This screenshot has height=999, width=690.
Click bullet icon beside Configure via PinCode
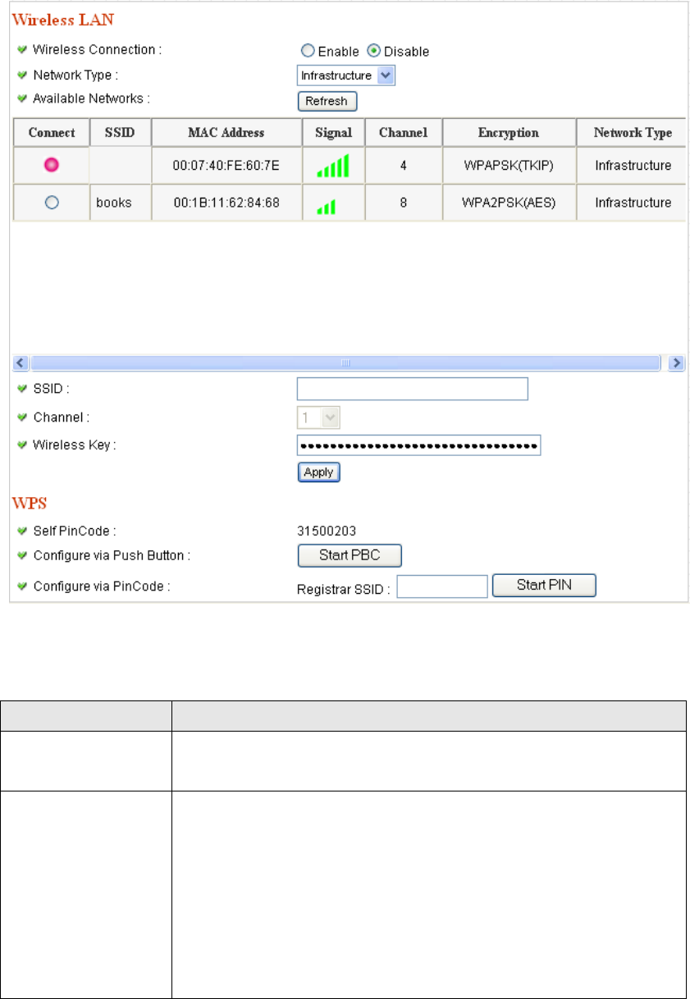(22, 586)
